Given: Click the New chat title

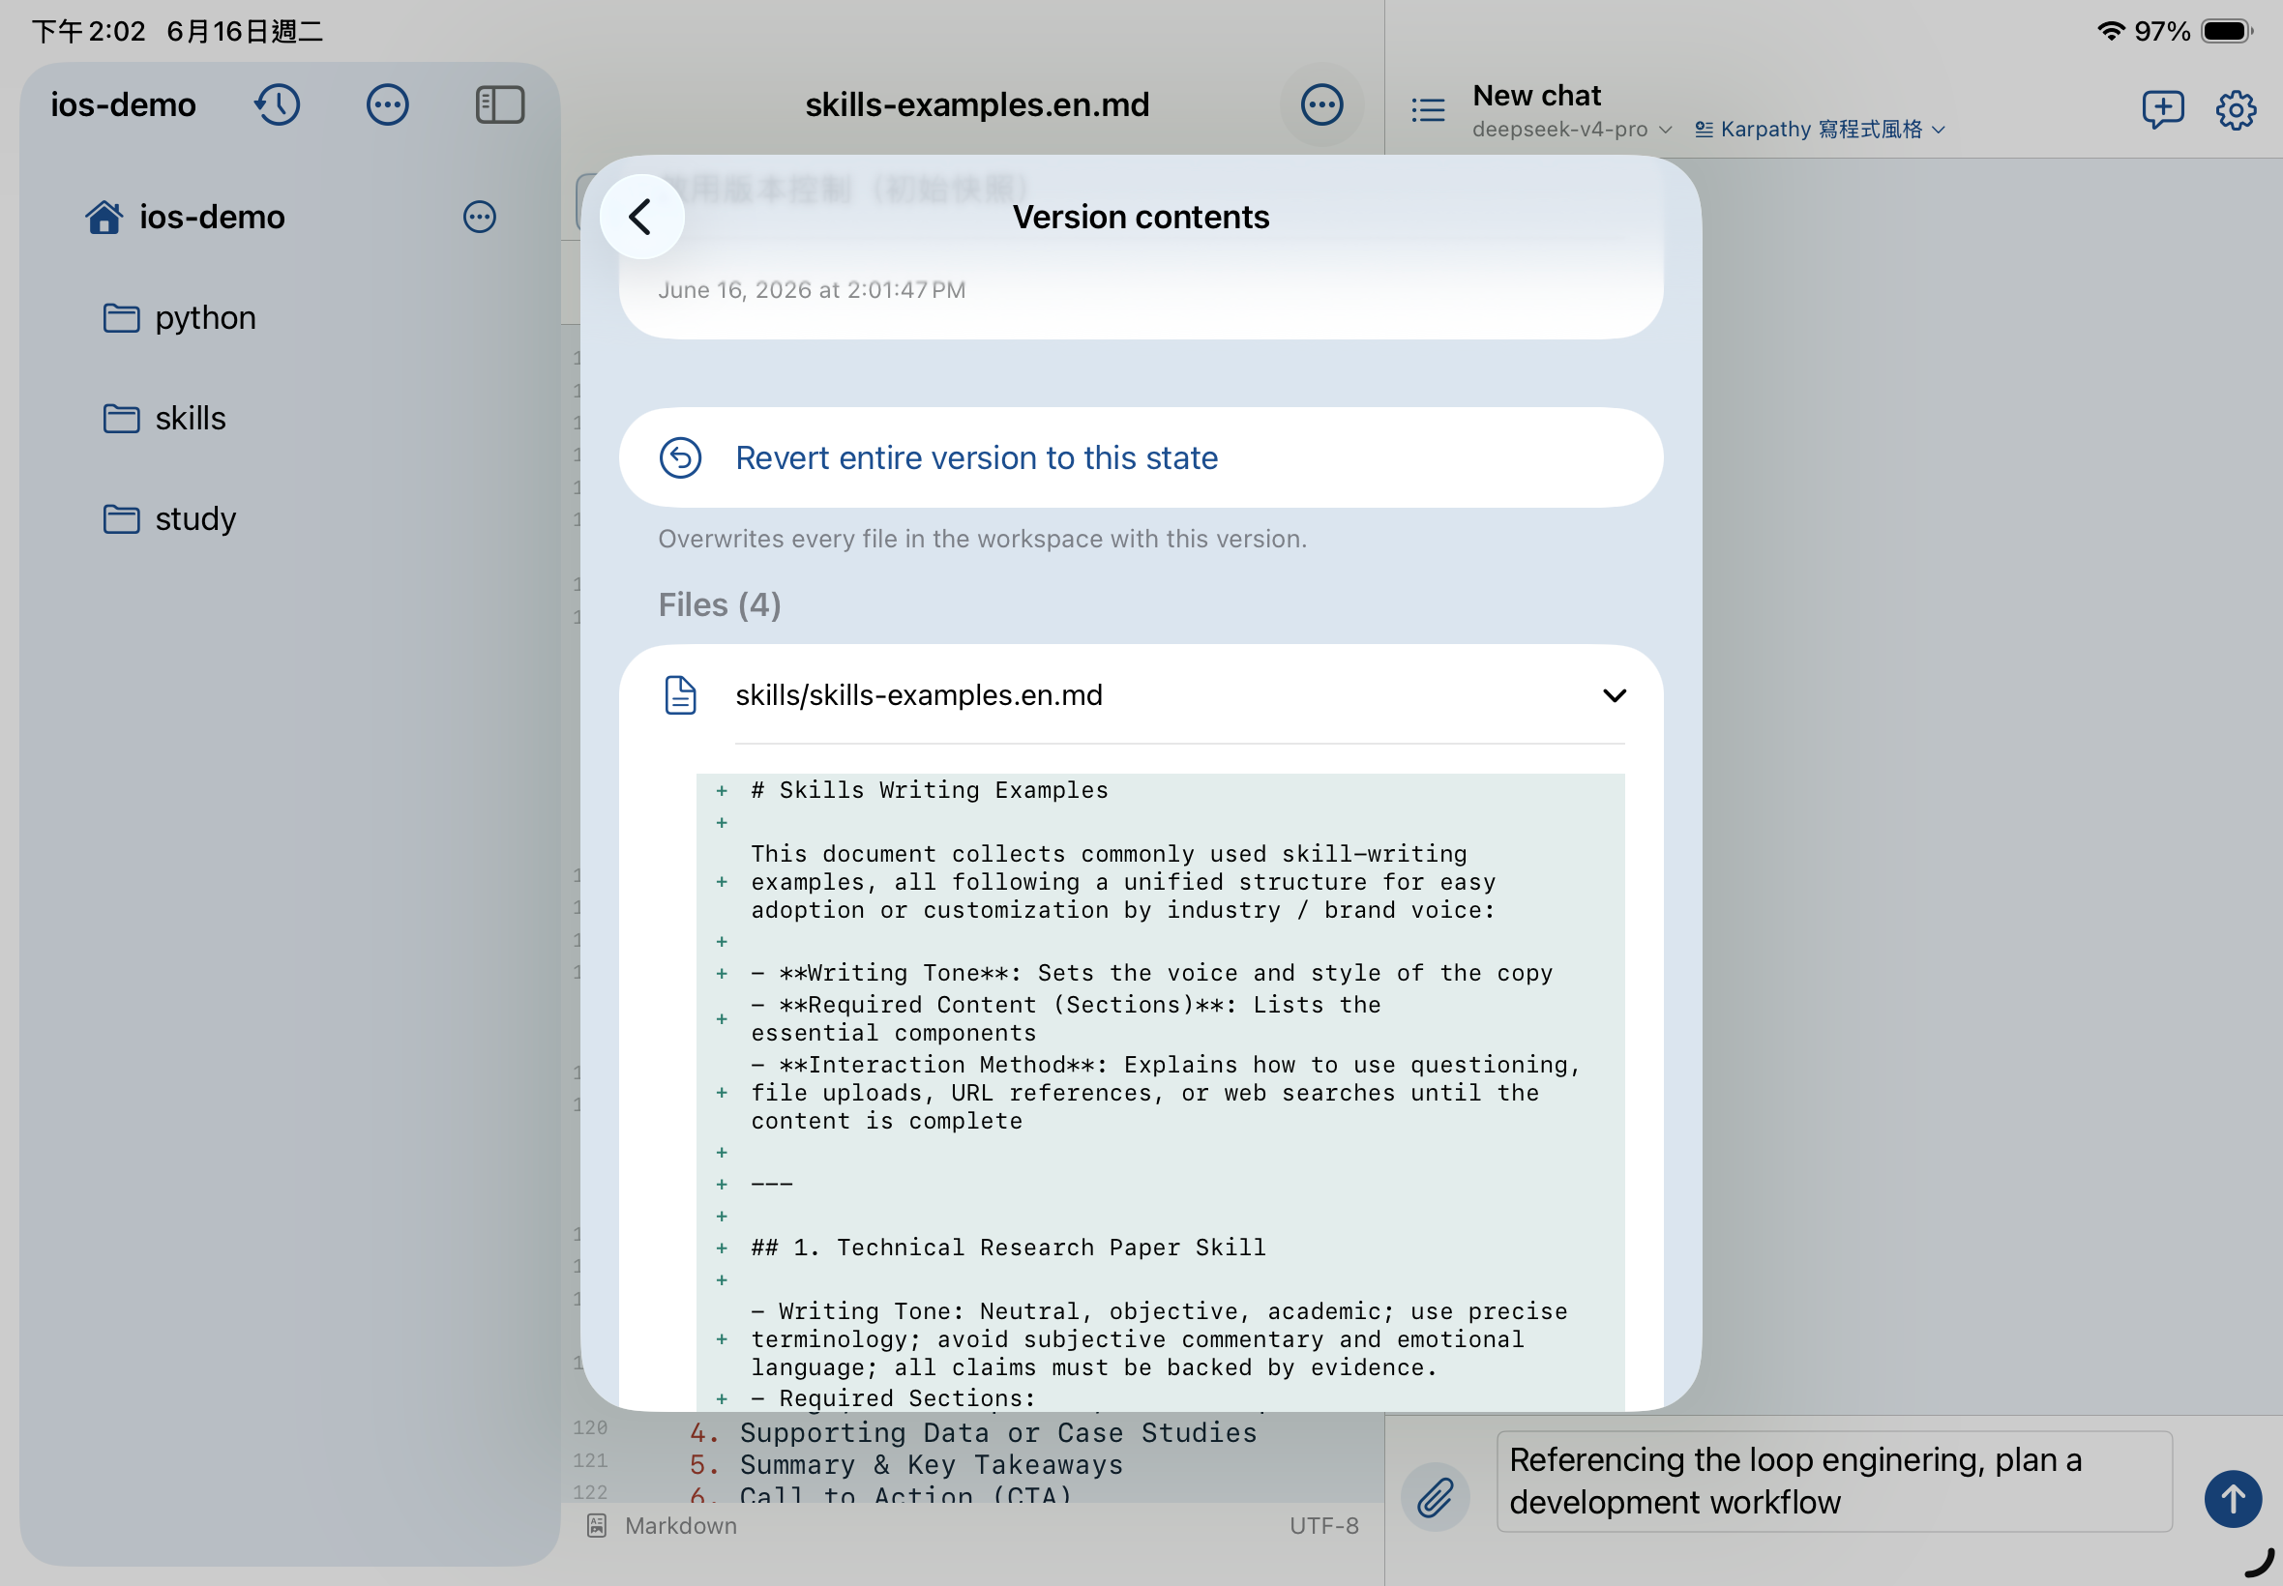Looking at the screenshot, I should [x=1536, y=96].
